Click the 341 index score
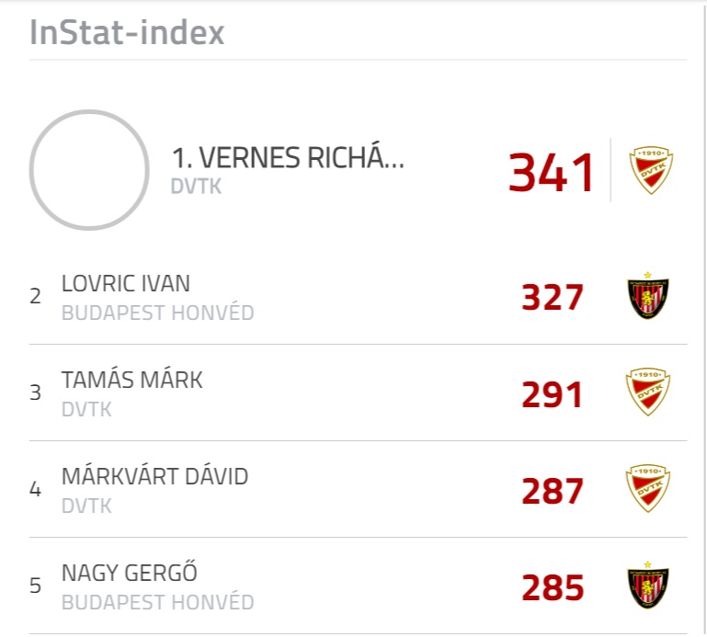707x637 pixels. pos(551,172)
